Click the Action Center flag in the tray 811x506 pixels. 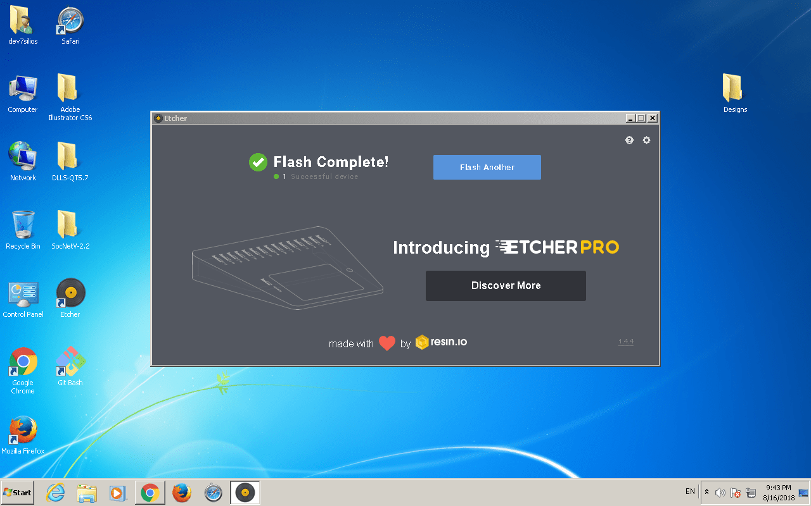[x=736, y=493]
